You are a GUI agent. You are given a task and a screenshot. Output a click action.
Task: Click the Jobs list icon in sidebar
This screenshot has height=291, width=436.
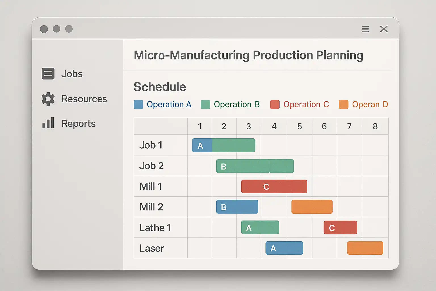coord(48,74)
